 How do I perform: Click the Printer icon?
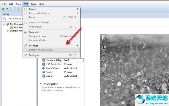click(x=44, y=72)
